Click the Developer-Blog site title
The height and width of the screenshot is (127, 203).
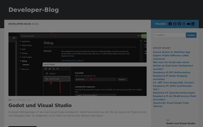(34, 10)
